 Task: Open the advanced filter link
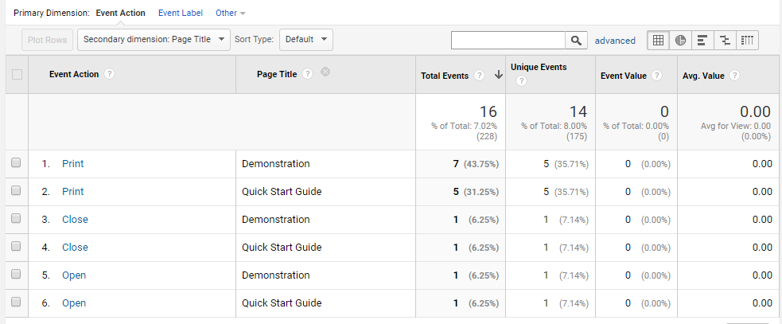615,41
